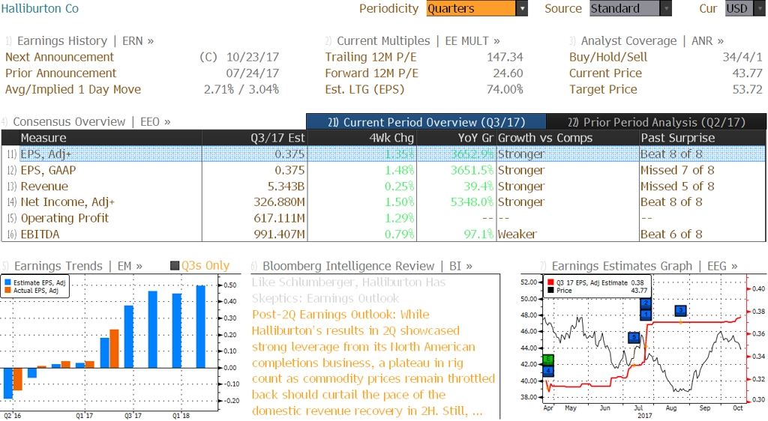768x421 pixels.
Task: Click Target Price value 53.72
Action: [748, 89]
